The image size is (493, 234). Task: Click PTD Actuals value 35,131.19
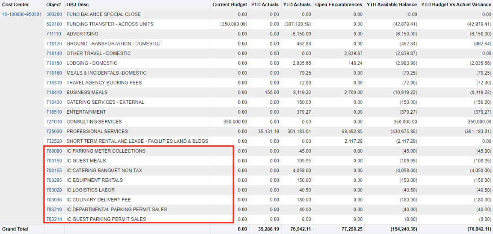tap(268, 131)
